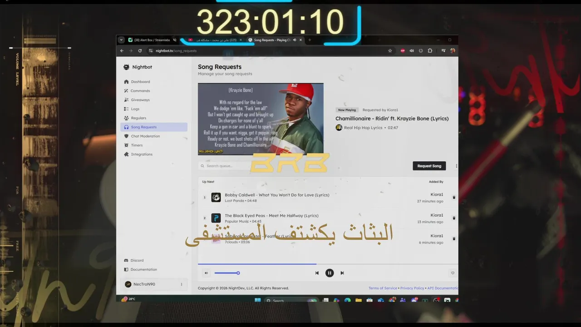This screenshot has width=581, height=327.
Task: Open the API Documentation footer link
Action: tap(443, 288)
